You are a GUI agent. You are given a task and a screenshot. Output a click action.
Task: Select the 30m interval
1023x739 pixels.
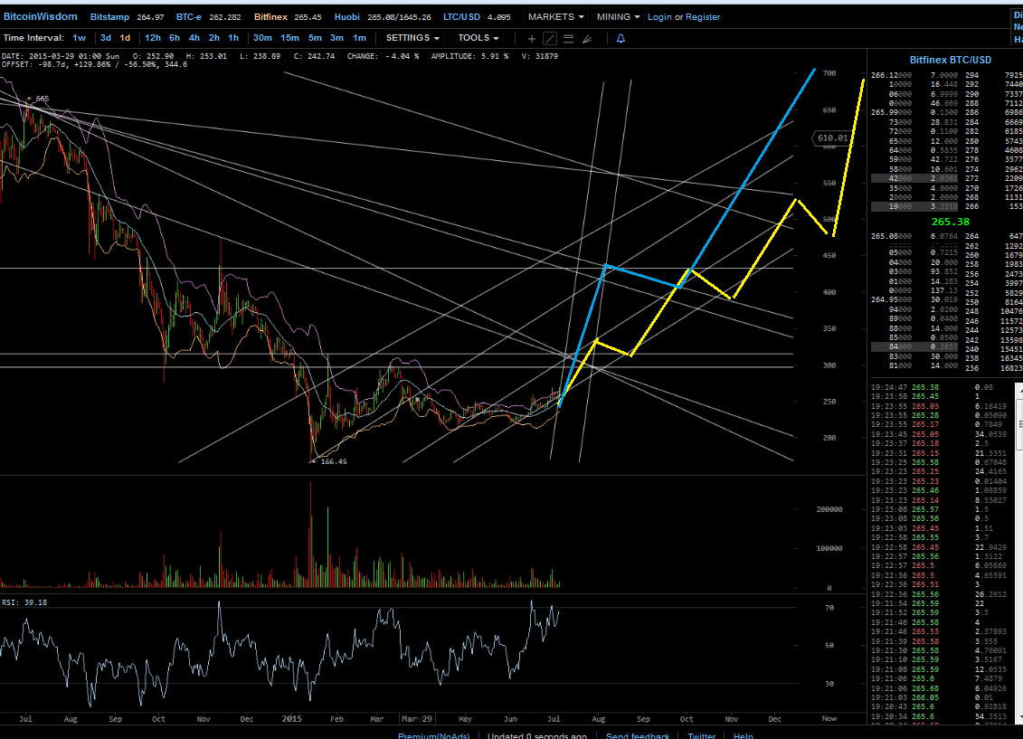coord(262,38)
